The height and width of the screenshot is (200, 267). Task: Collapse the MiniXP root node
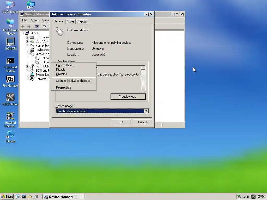coord(22,33)
